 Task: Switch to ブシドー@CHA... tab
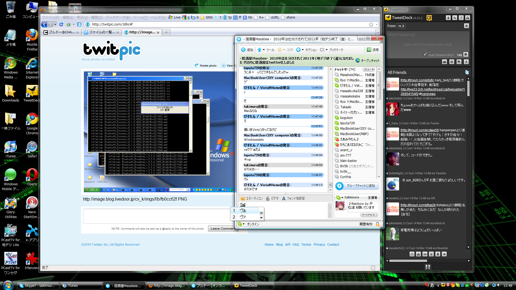point(61,32)
